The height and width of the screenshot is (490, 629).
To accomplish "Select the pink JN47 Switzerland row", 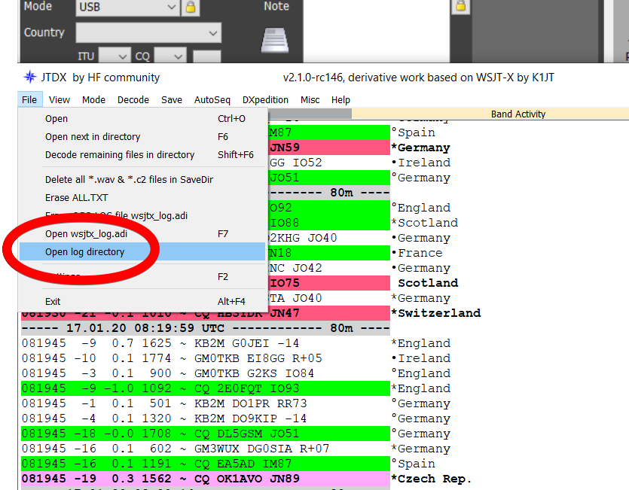I will coord(206,314).
